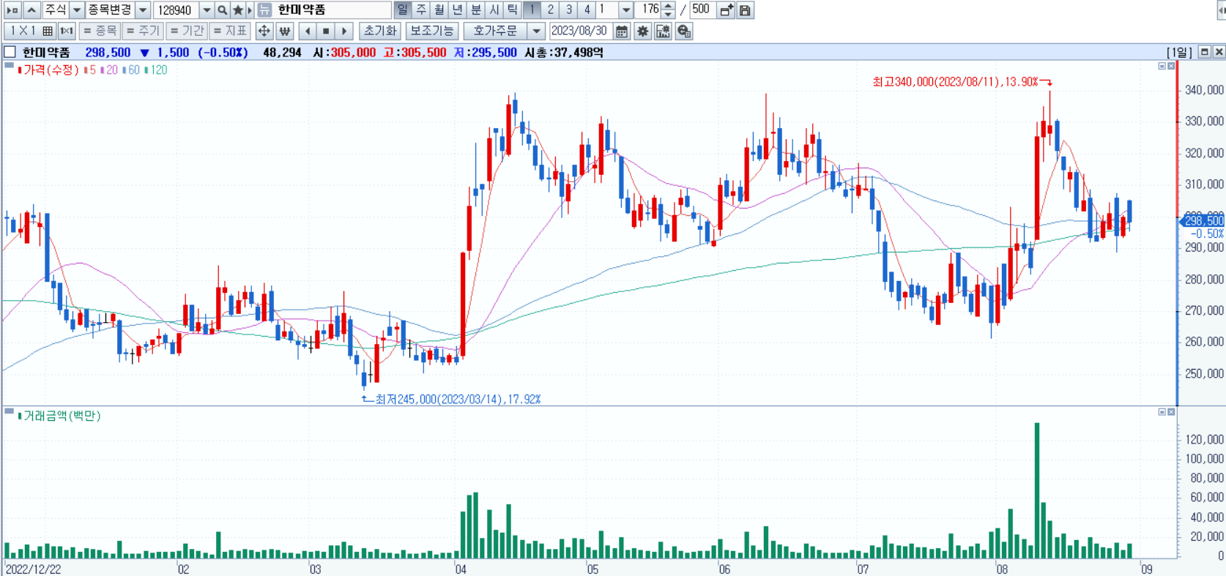The width and height of the screenshot is (1226, 576).
Task: Expand the stock code 128940 history dropdown
Action: coord(207,10)
